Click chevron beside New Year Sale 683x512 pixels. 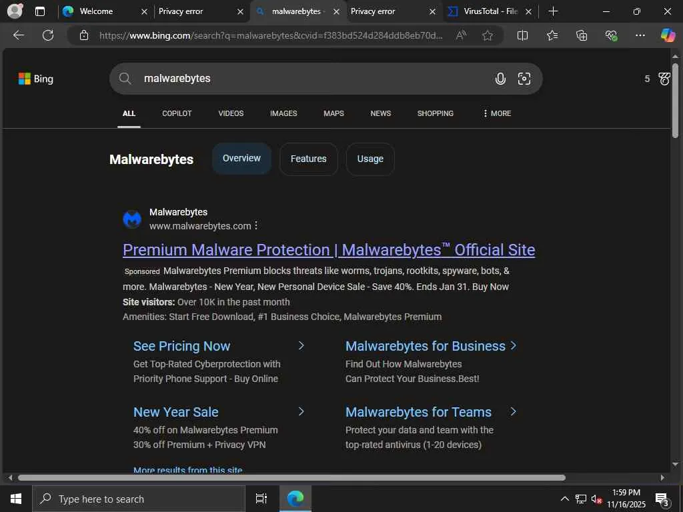[301, 411]
